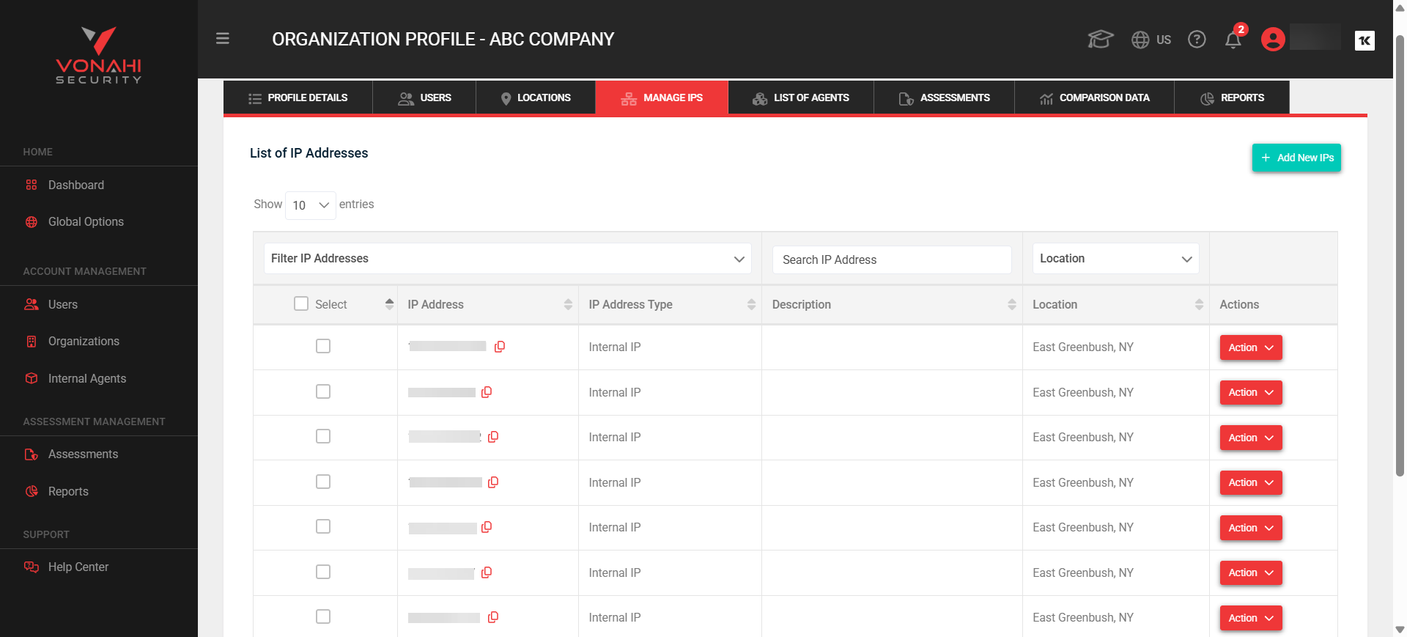
Task: Open the Comparison Data tab
Action: (1094, 97)
